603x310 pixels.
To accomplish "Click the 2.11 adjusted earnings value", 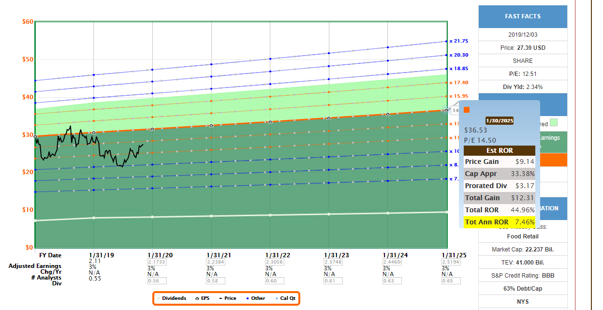I will pos(94,261).
